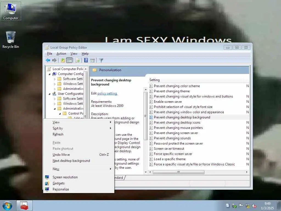
Task: Open the View submenu in context menu
Action: click(78, 122)
